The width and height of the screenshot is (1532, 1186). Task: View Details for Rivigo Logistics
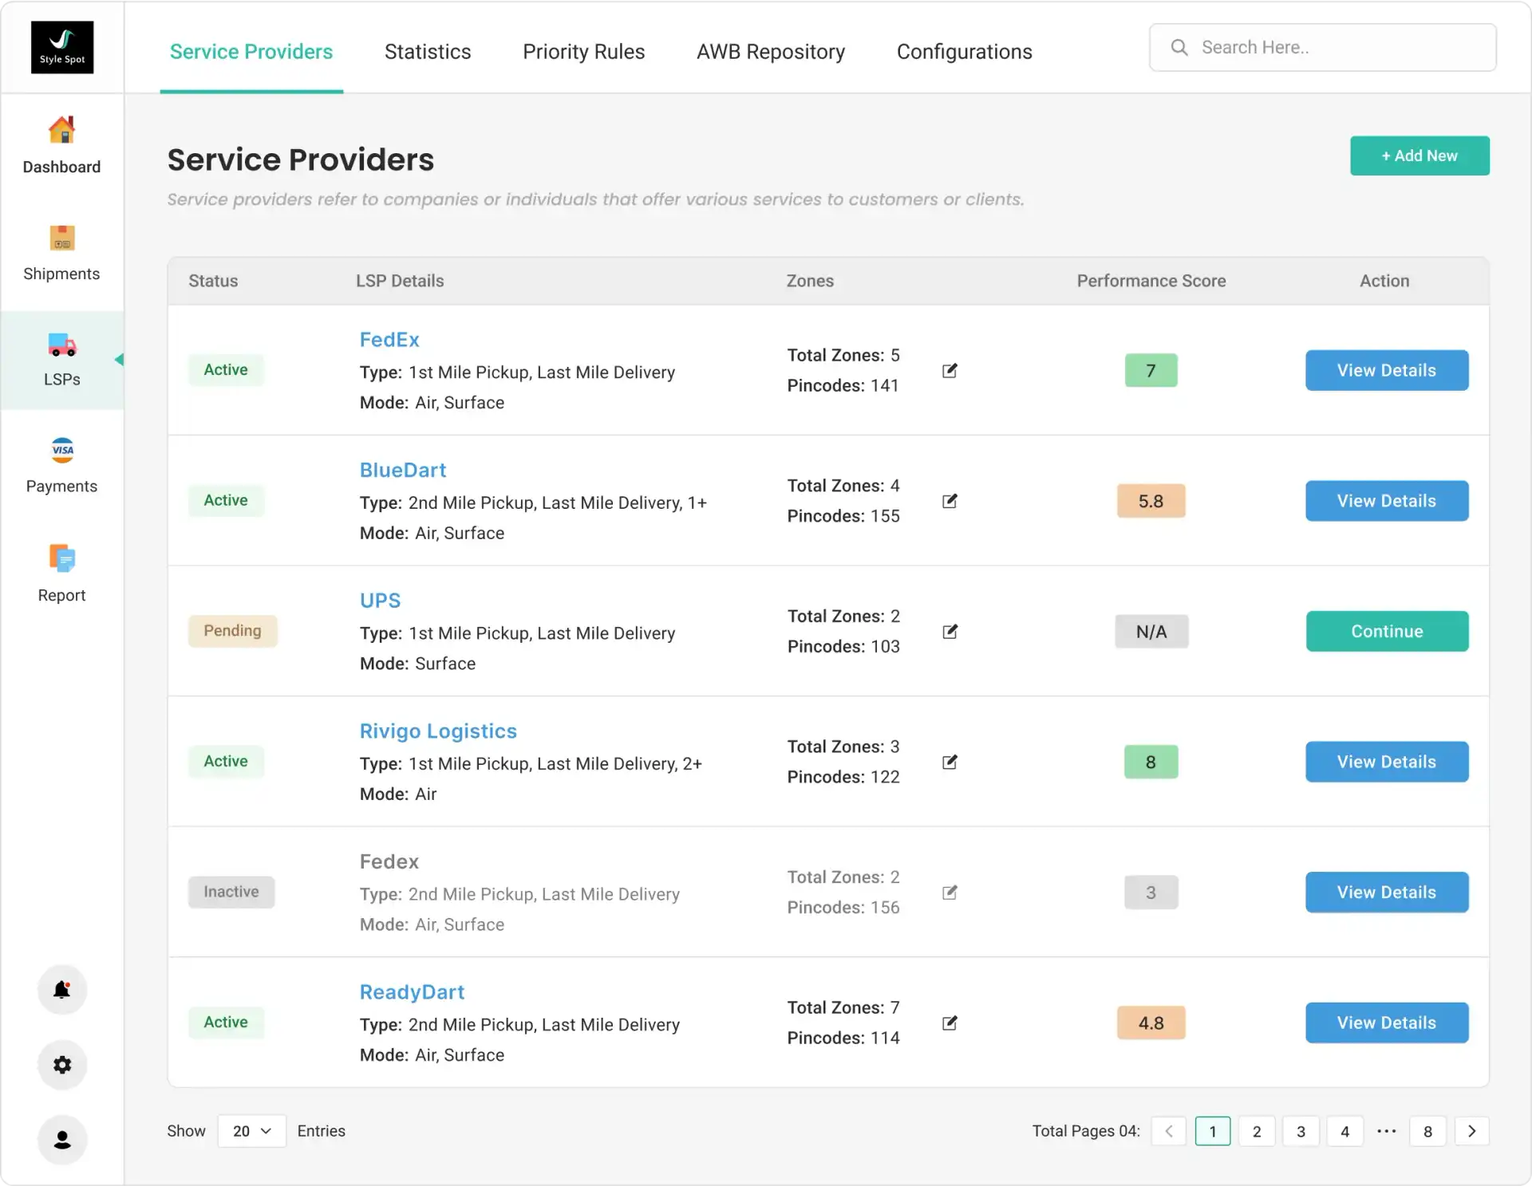(1387, 762)
